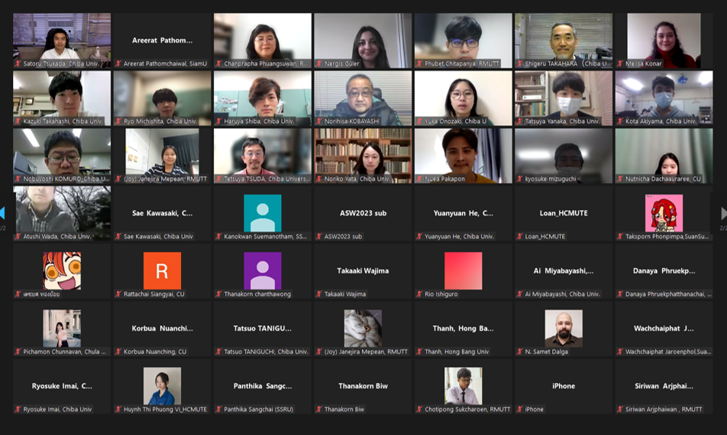The width and height of the screenshot is (727, 435).
Task: Select Huynh Thi Phuong Vi's profile photo
Action: pos(162,385)
